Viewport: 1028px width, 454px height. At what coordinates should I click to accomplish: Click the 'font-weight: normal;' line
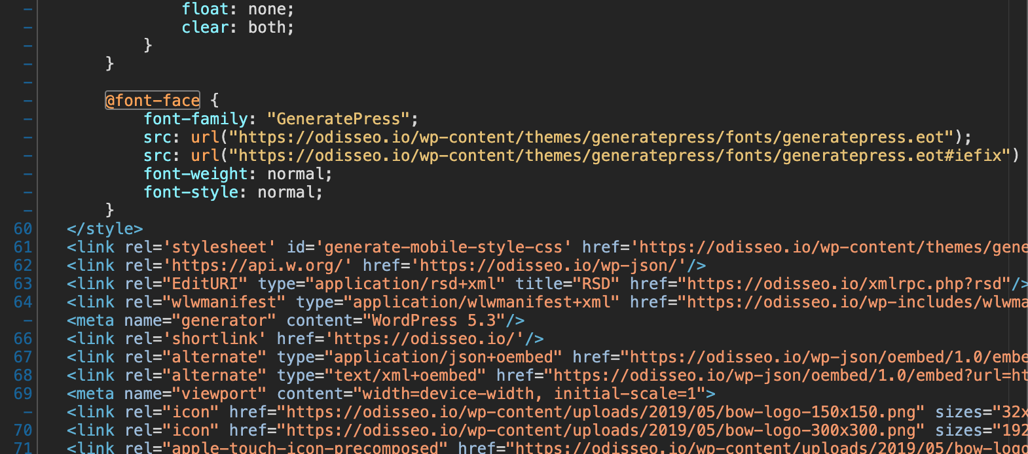tap(238, 174)
